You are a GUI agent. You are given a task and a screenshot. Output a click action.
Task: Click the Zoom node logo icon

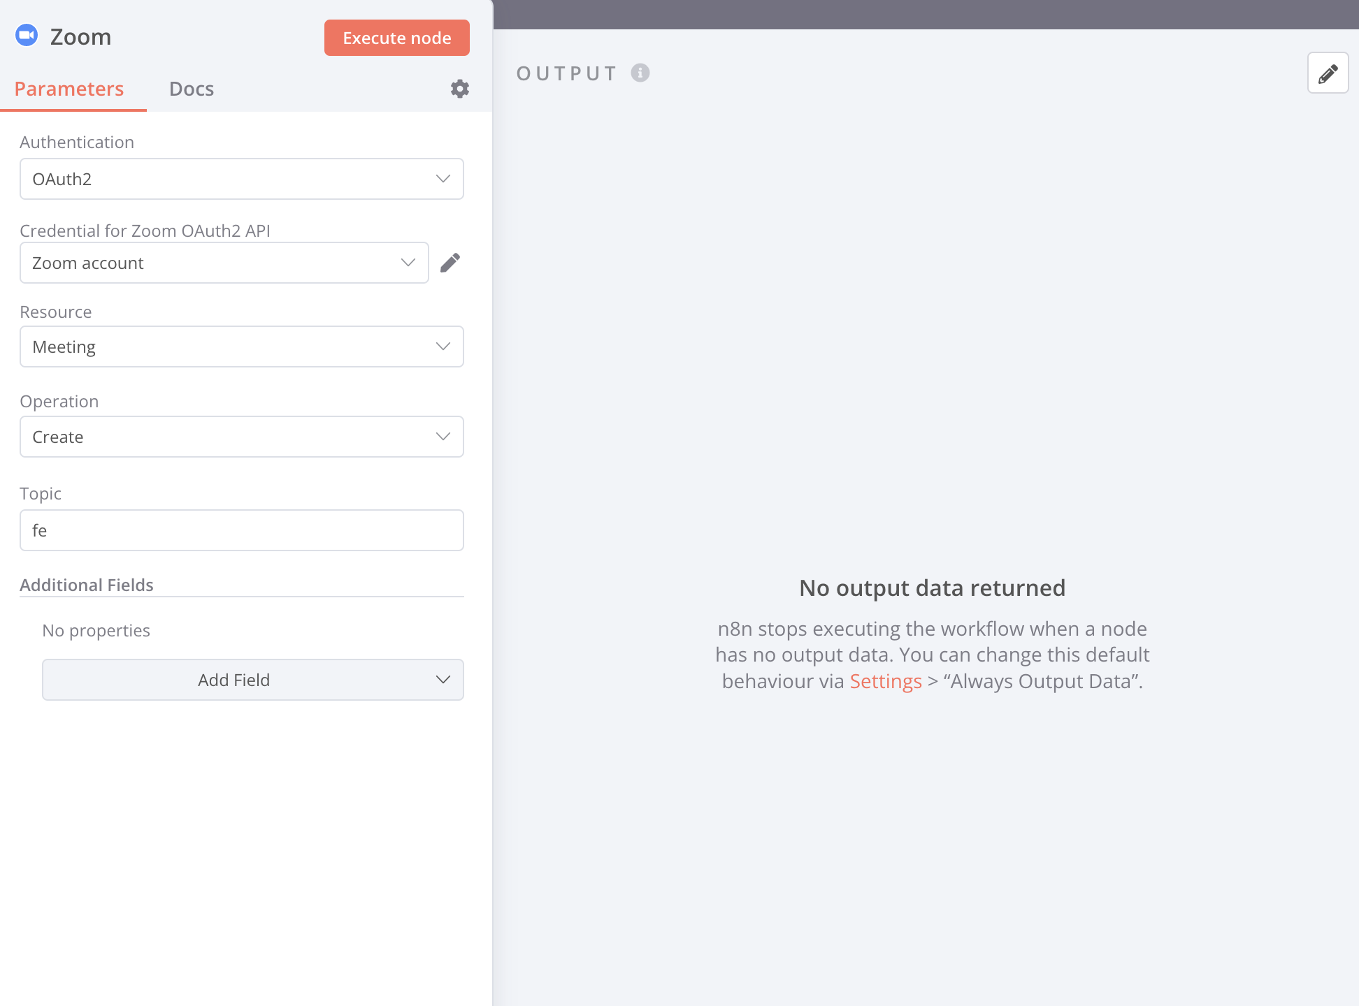point(27,35)
